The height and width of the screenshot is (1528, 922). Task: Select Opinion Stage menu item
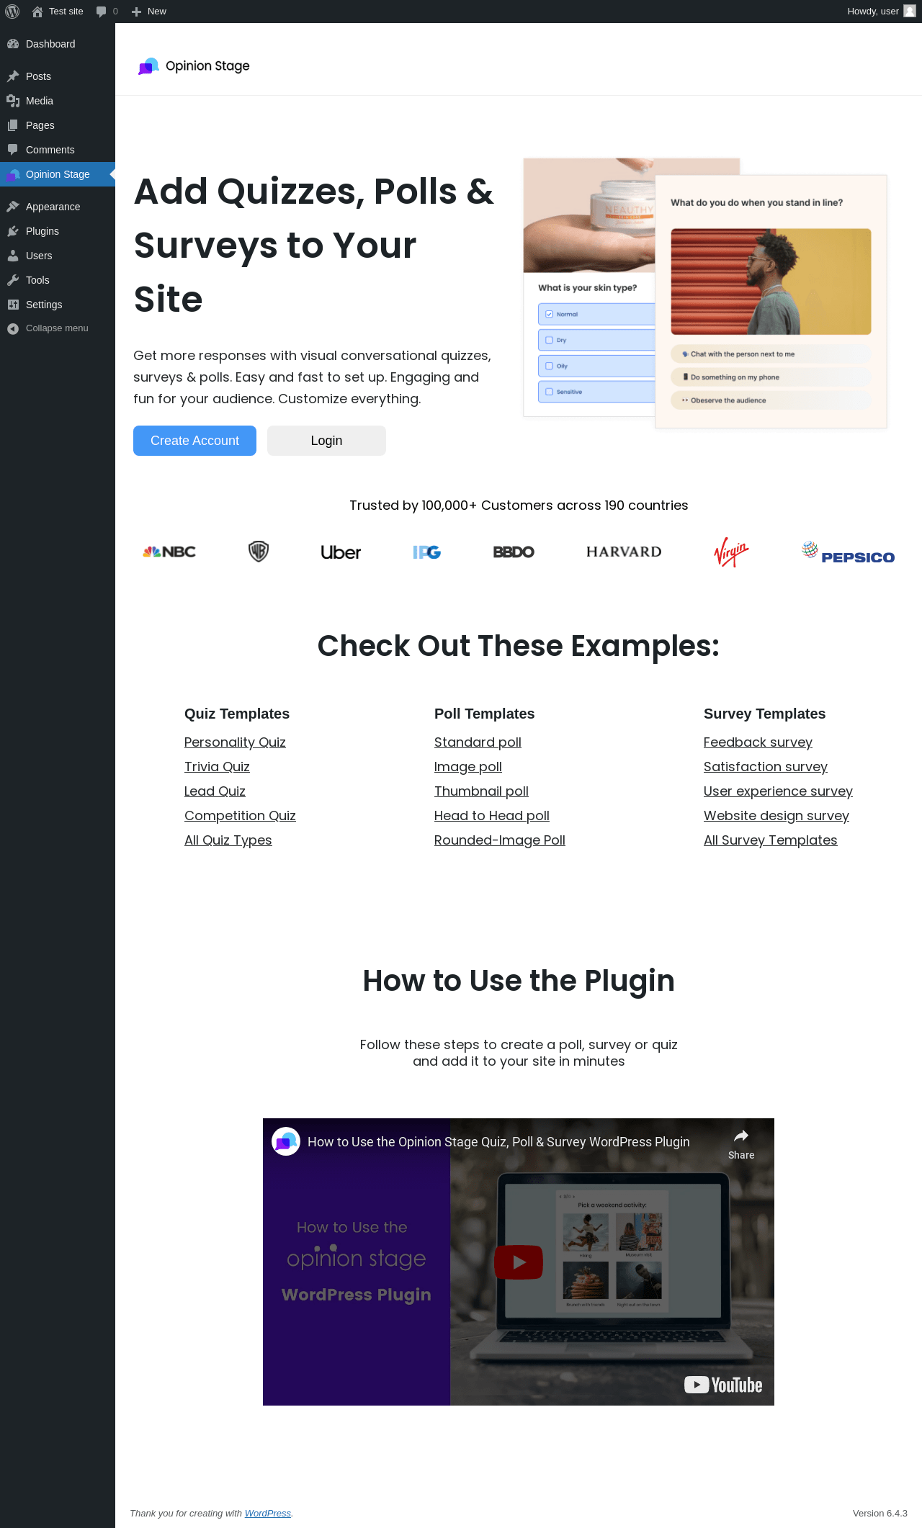click(x=58, y=174)
